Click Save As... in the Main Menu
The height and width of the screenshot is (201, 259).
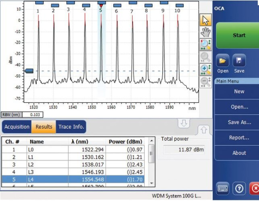(x=239, y=122)
